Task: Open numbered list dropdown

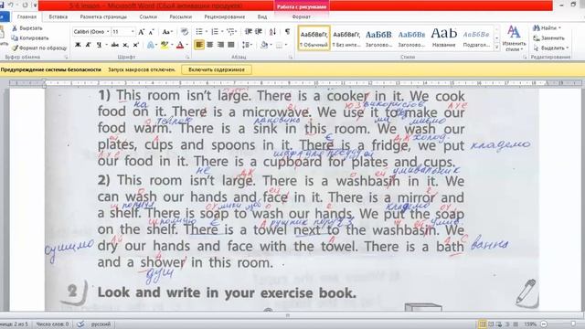Action: 222,32
